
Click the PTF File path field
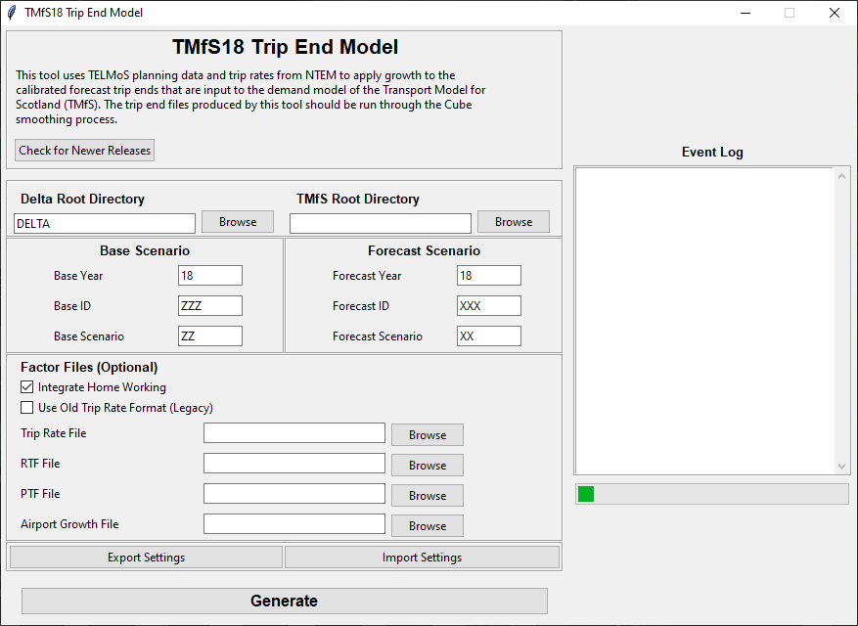click(x=294, y=494)
